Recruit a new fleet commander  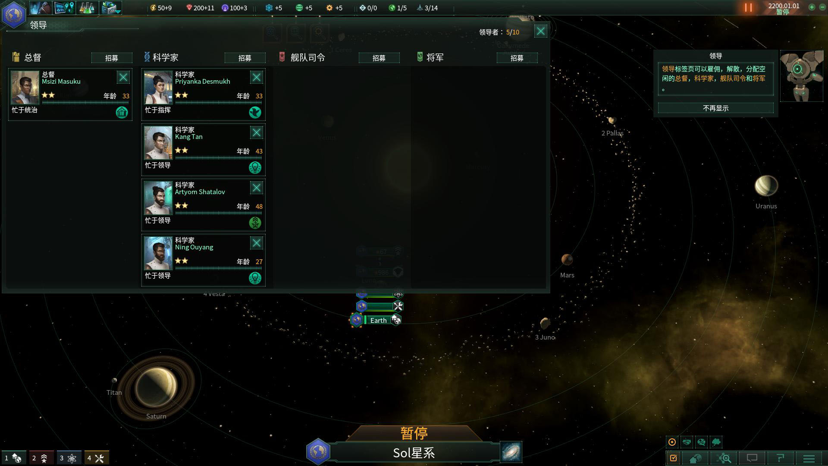tap(378, 57)
